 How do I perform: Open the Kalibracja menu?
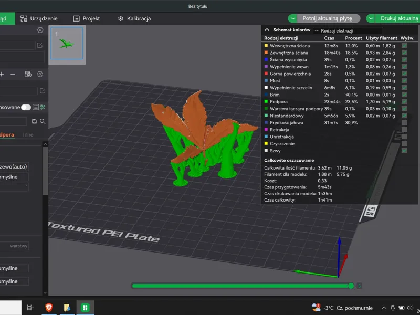click(x=134, y=18)
